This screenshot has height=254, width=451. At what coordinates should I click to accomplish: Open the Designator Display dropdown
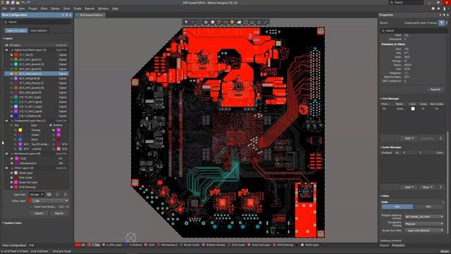424,224
